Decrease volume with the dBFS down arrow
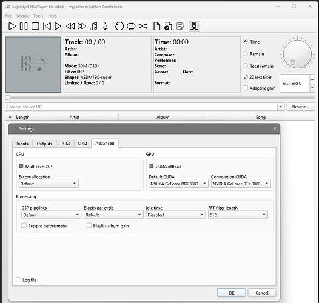319x303 pixels. tap(312, 88)
